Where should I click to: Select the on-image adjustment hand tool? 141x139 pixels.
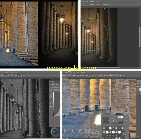(51, 90)
